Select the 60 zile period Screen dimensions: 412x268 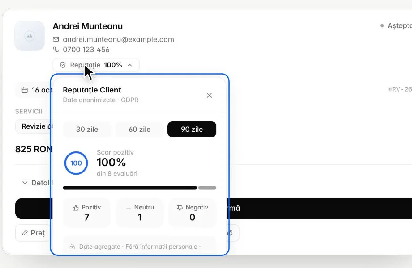[x=140, y=129]
